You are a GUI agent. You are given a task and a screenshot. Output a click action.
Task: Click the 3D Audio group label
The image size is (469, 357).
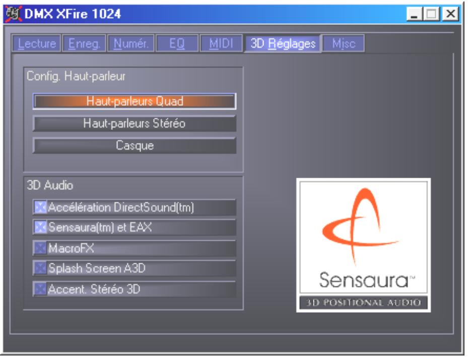point(50,185)
